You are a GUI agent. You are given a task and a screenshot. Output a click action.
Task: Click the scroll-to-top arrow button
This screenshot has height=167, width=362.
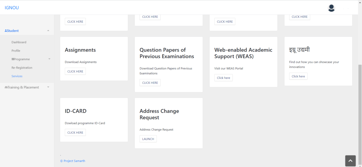350,161
